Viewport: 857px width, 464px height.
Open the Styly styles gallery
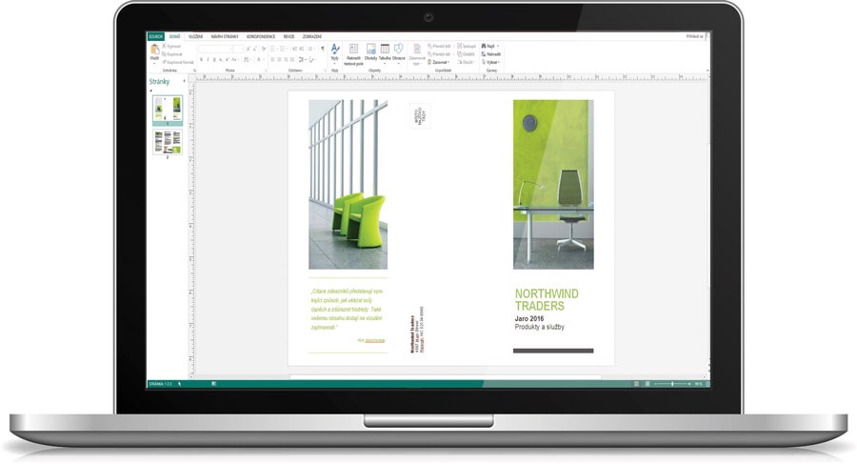point(334,54)
